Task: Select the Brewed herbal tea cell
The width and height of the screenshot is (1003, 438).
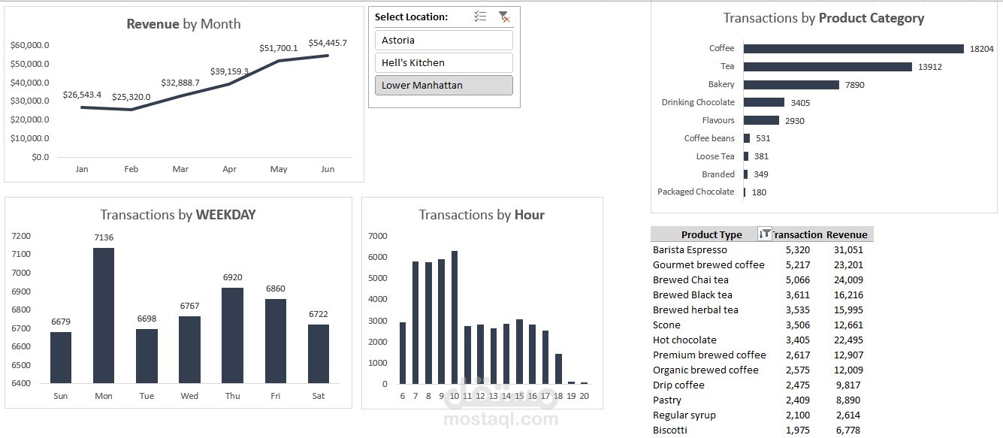Action: click(695, 310)
